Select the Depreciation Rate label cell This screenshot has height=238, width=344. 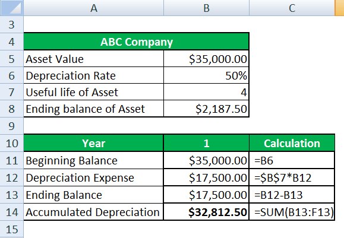point(93,75)
